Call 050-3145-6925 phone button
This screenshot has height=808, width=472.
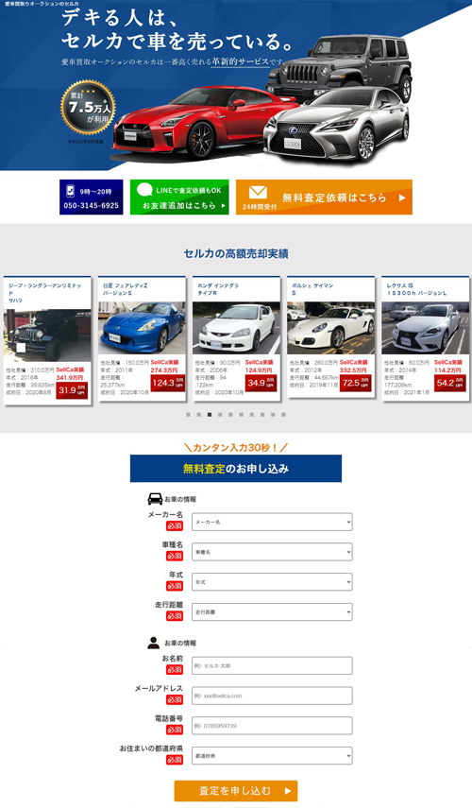(92, 197)
